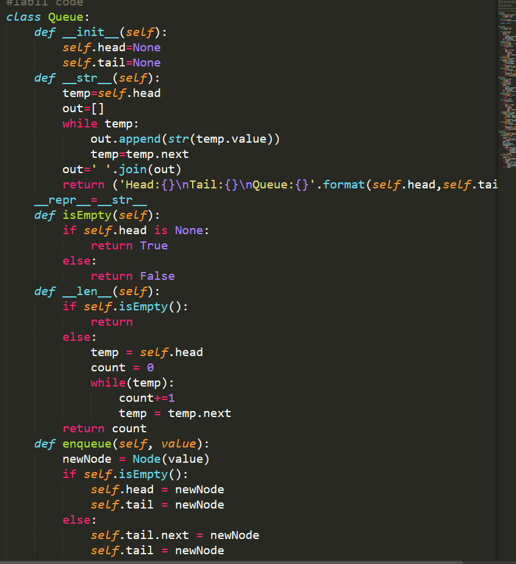Click the 'enqueue' function name
Image resolution: width=516 pixels, height=564 pixels.
(87, 444)
